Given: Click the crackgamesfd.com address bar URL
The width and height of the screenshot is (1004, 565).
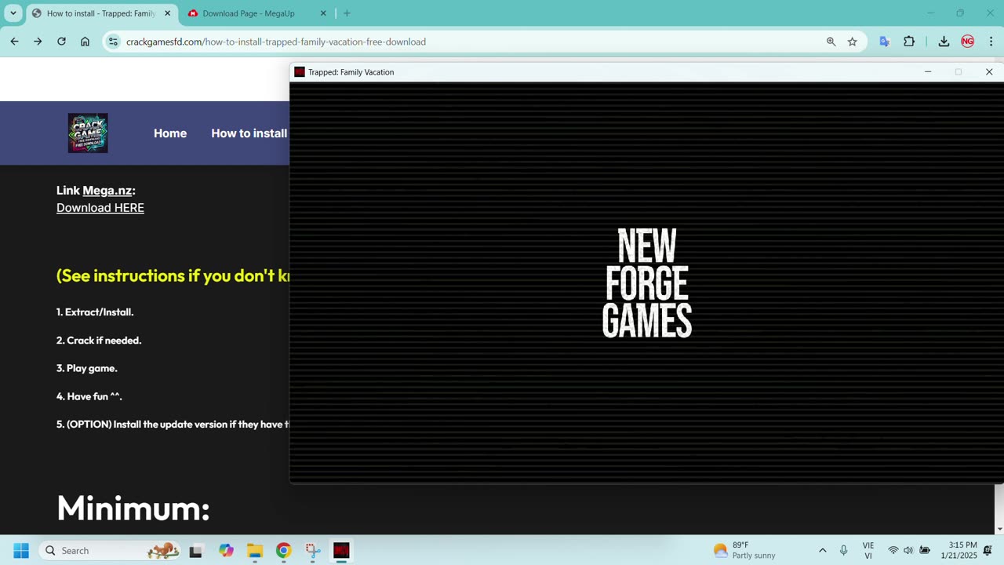Looking at the screenshot, I should [x=276, y=42].
